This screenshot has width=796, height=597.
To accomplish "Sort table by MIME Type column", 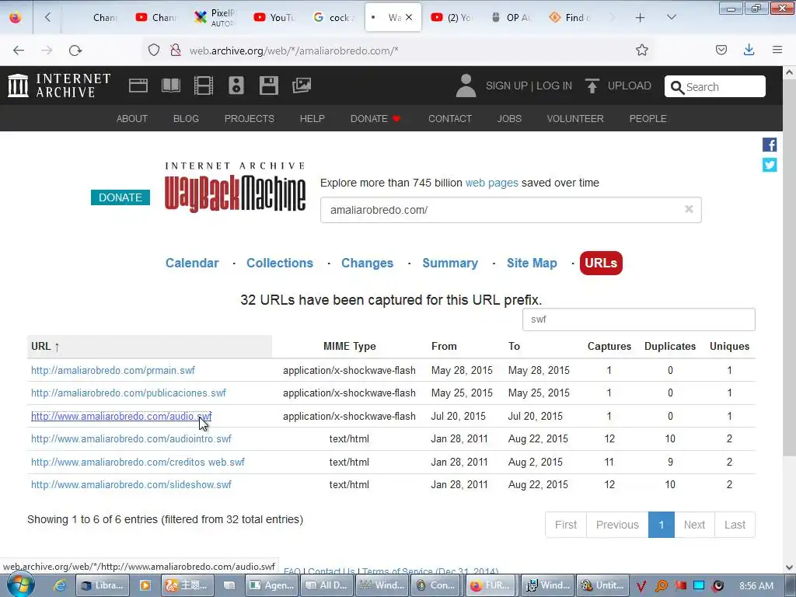I will coord(349,346).
